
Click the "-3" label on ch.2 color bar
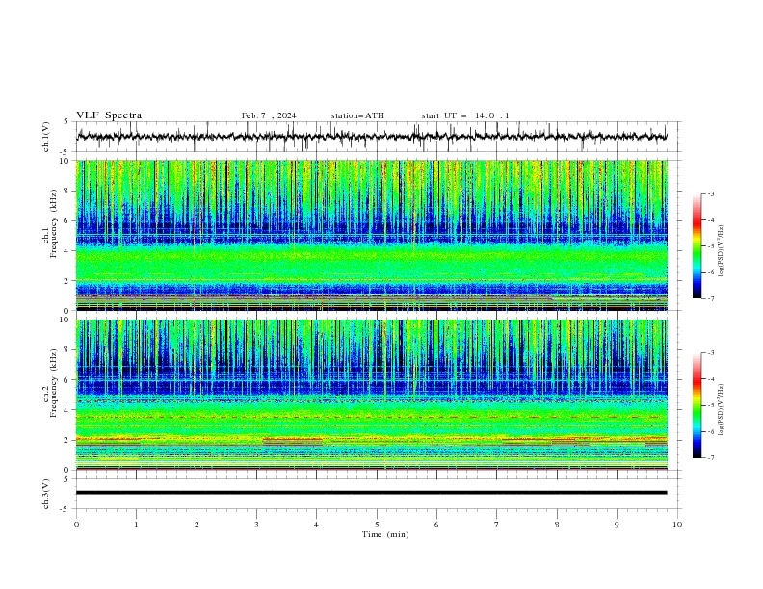[x=710, y=353]
